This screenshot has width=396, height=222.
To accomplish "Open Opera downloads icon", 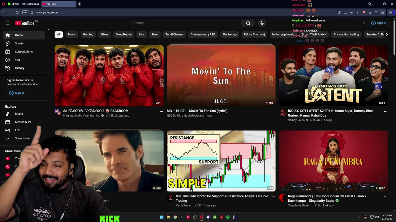I will click(x=370, y=12).
